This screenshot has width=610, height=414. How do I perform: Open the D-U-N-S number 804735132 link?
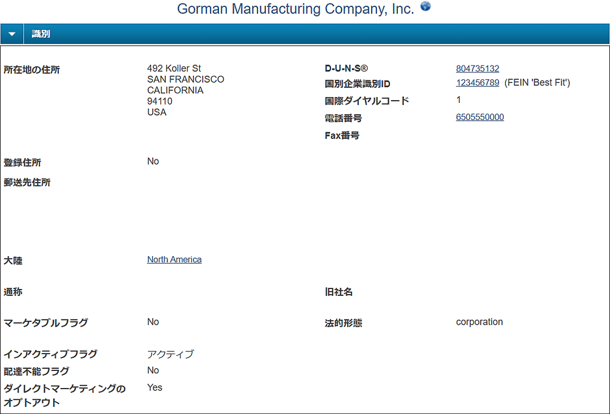click(478, 68)
